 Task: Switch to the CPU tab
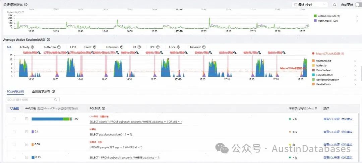(73, 47)
